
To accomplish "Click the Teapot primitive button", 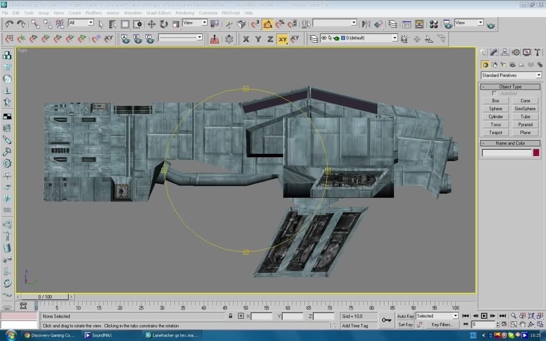I will [495, 132].
